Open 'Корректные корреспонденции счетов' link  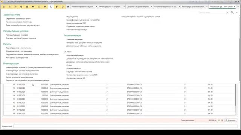(x=80, y=27)
